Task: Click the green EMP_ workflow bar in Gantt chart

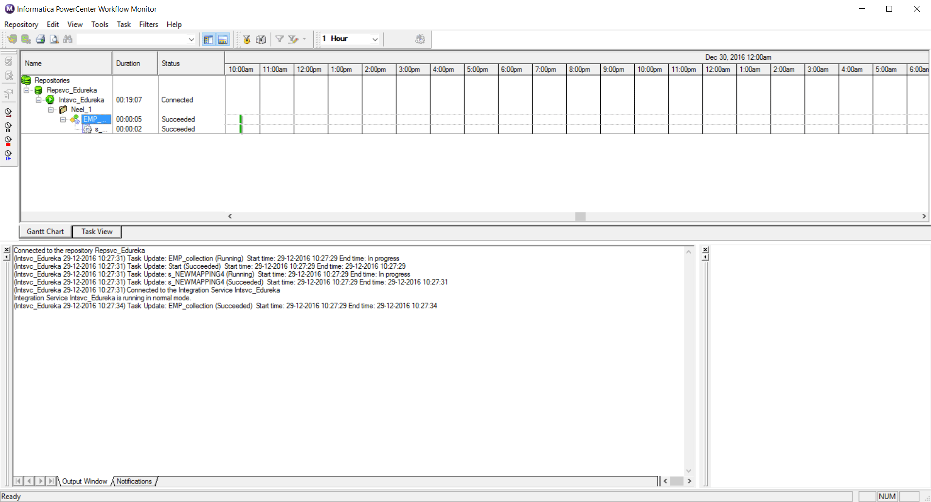Action: tap(241, 119)
